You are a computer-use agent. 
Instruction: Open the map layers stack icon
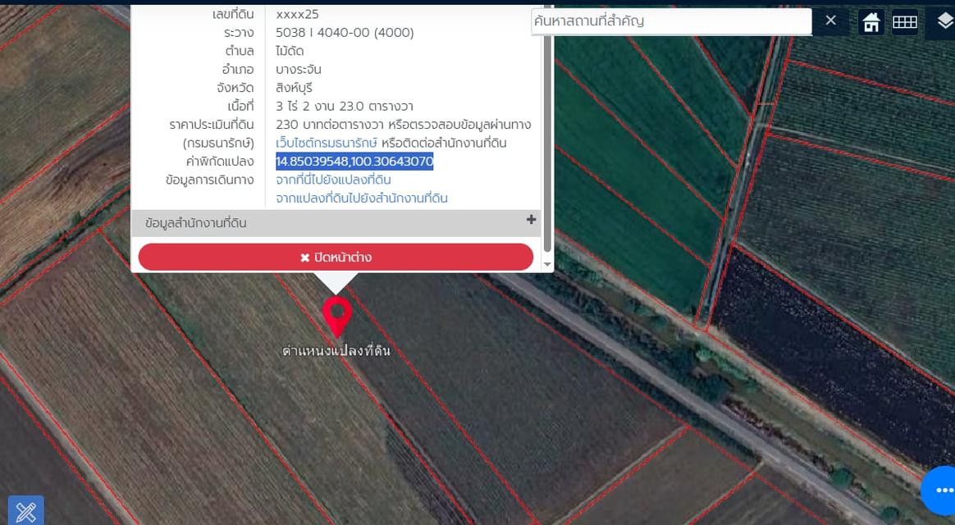[x=944, y=22]
